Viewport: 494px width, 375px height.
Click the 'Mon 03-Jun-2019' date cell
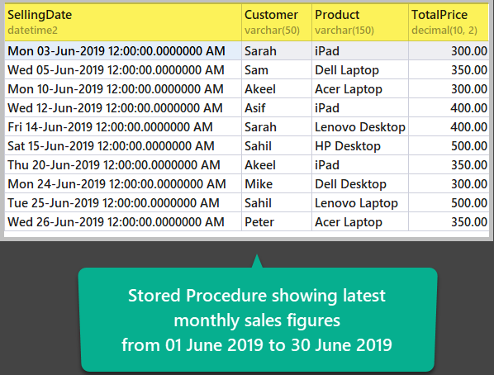[123, 50]
